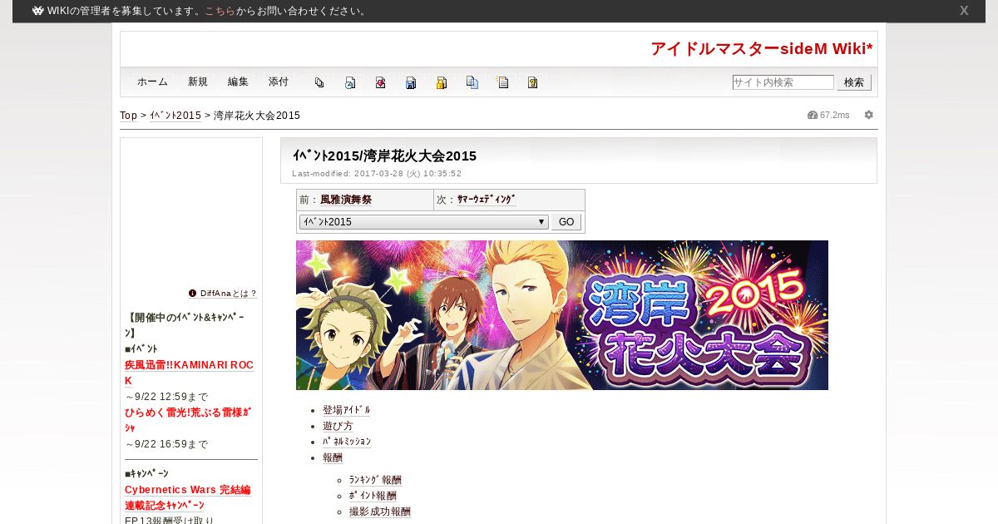This screenshot has height=524, width=998.
Task: Click the 湾岸花火大会2015 event banner image
Action: (562, 315)
